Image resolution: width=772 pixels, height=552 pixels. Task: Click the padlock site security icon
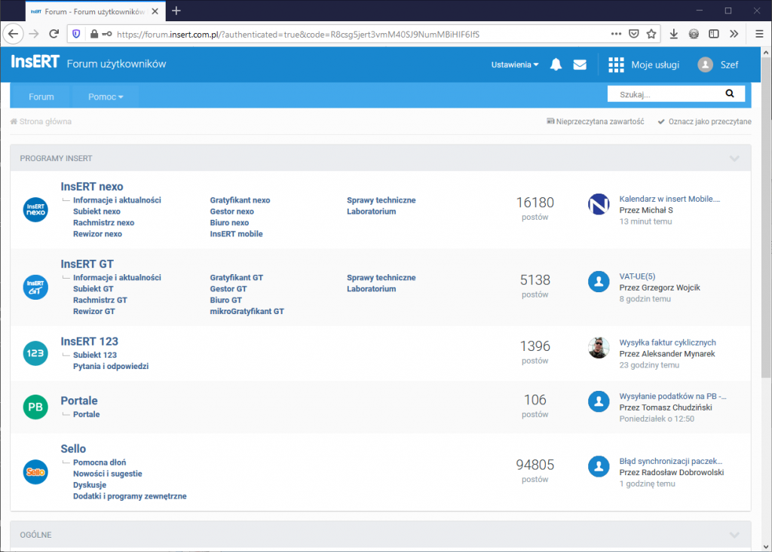(x=94, y=34)
